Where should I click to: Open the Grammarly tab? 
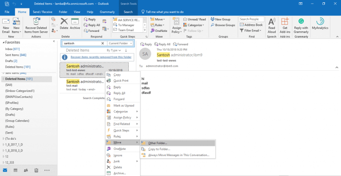tap(107, 12)
